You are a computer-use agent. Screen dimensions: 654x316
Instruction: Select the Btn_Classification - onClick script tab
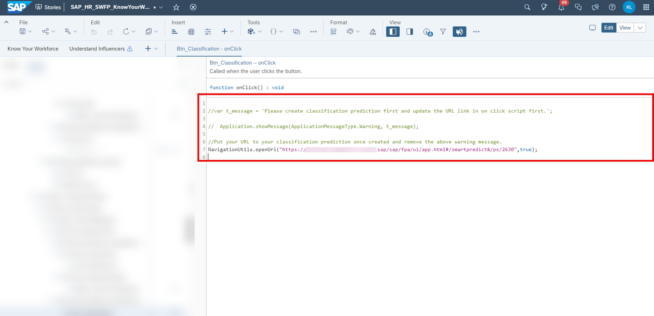[209, 49]
